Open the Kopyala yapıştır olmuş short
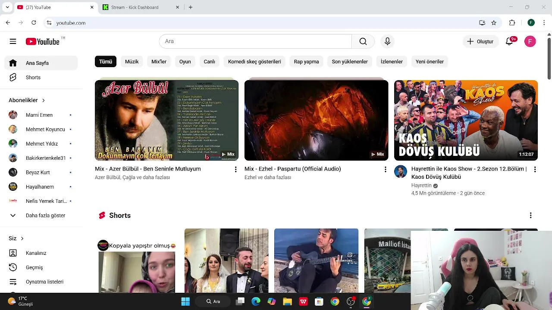The width and height of the screenshot is (552, 310). click(137, 261)
